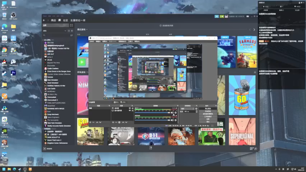This screenshot has height=172, width=306.
Task: Open first mixer channel settings gear
Action: pyautogui.click(x=176, y=112)
